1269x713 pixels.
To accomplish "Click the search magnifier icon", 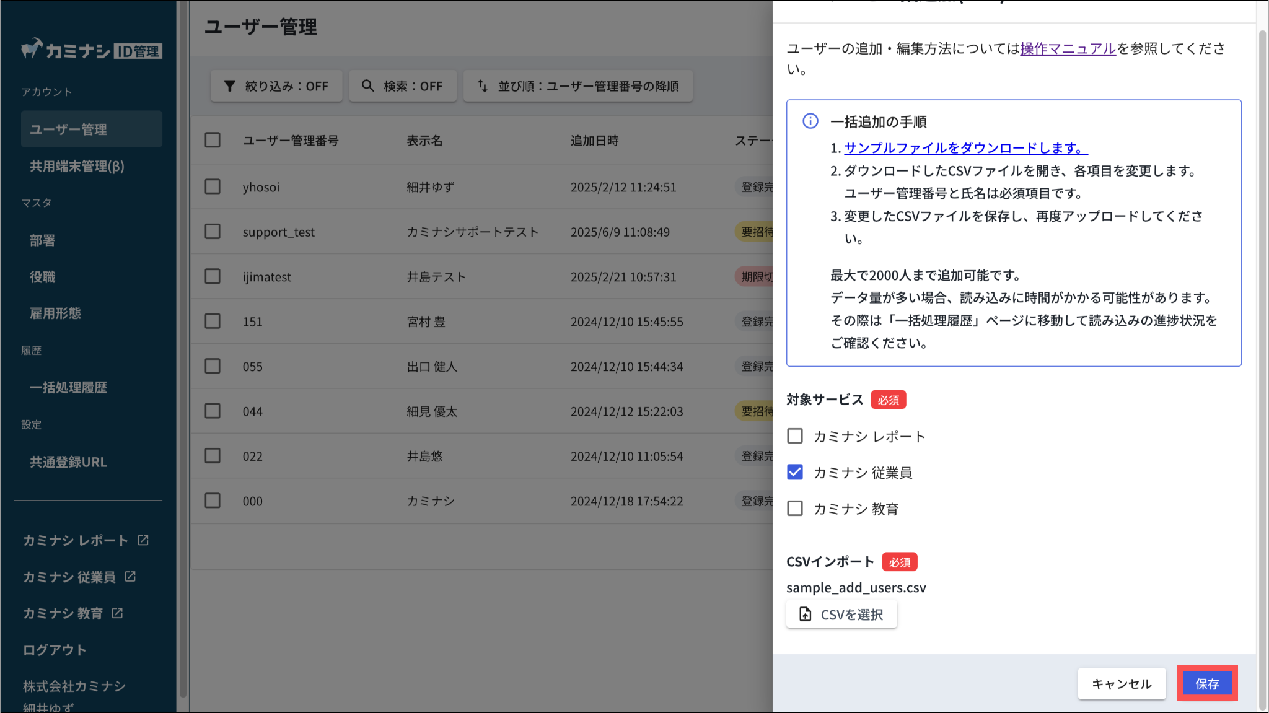I will (368, 86).
